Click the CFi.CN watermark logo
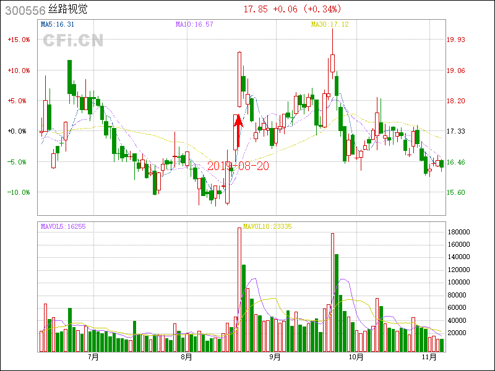 click(72, 41)
